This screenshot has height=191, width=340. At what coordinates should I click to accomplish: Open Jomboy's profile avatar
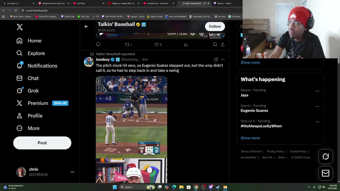pos(89,62)
